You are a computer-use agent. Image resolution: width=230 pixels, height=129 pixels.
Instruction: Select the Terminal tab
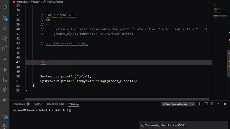click(x=74, y=104)
